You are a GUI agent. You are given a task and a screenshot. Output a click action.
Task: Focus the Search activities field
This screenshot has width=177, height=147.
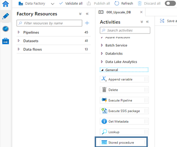[125, 30]
